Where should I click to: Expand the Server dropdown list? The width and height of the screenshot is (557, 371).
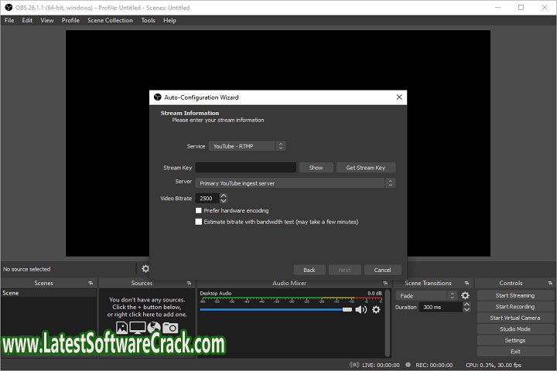(x=295, y=183)
